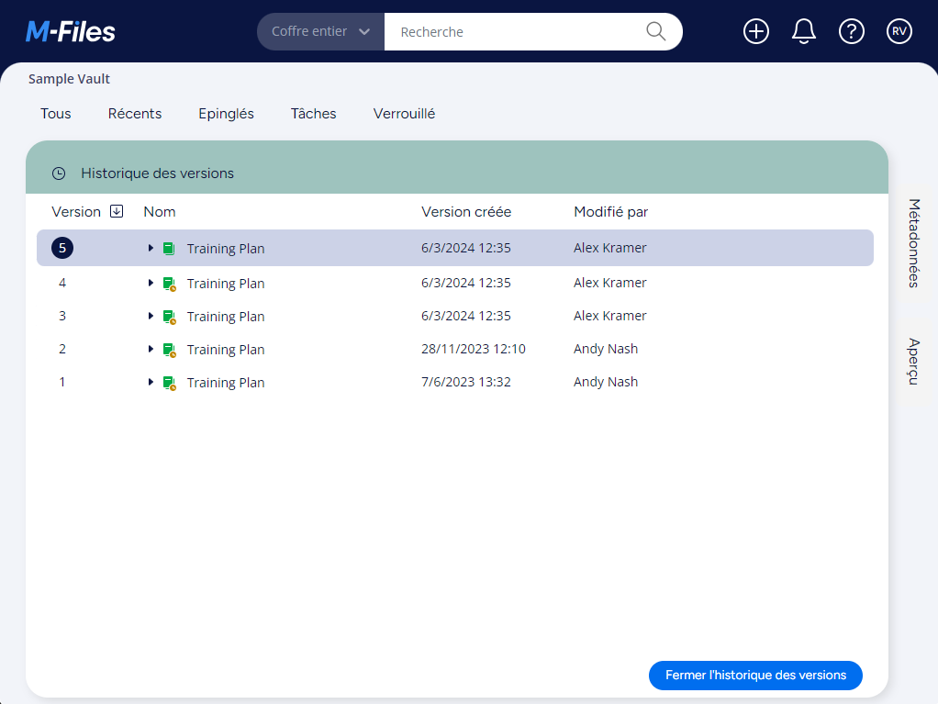Click the version 1 Training Plan document icon
This screenshot has width=938, height=704.
(x=168, y=382)
